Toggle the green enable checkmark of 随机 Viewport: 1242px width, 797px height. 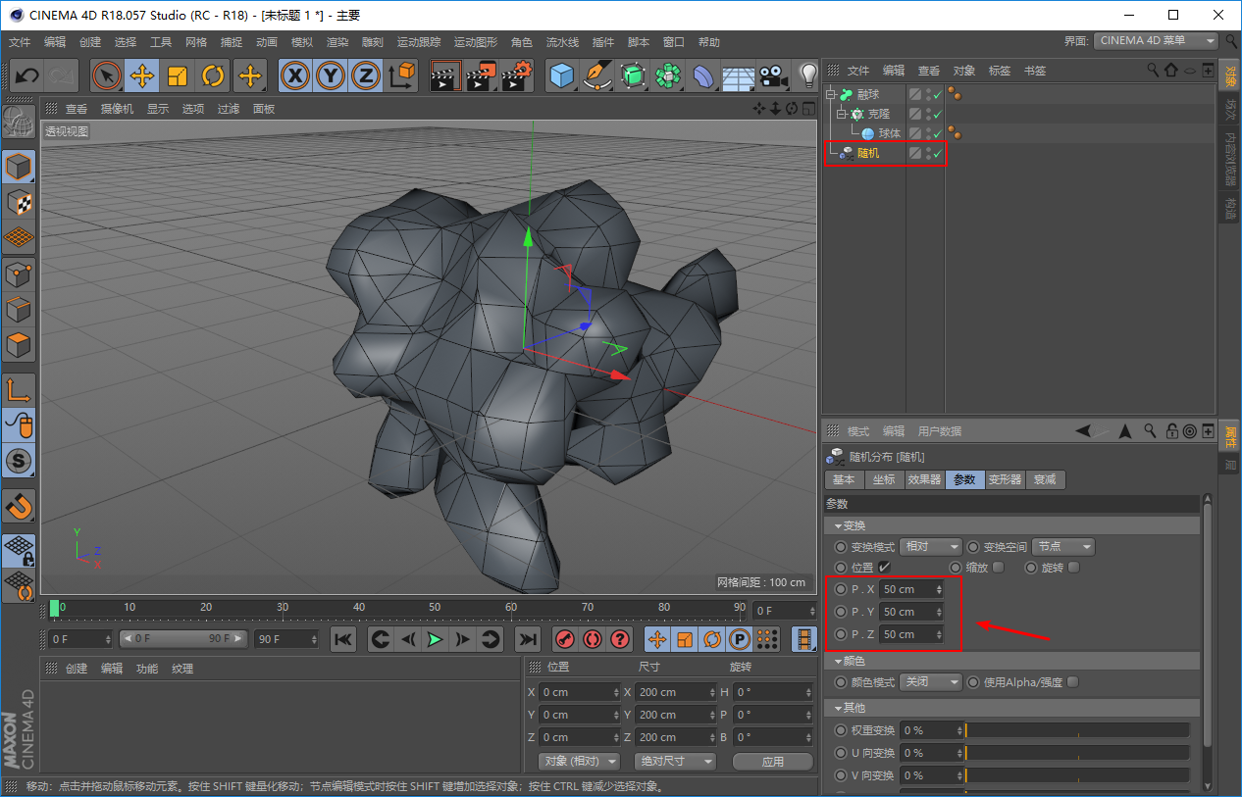(x=938, y=153)
